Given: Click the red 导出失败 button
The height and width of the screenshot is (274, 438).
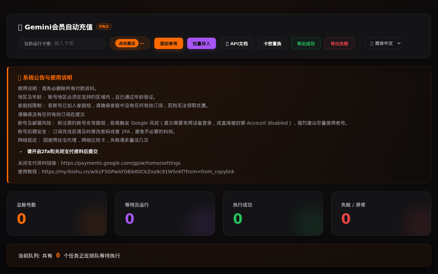Looking at the screenshot, I should [x=339, y=43].
